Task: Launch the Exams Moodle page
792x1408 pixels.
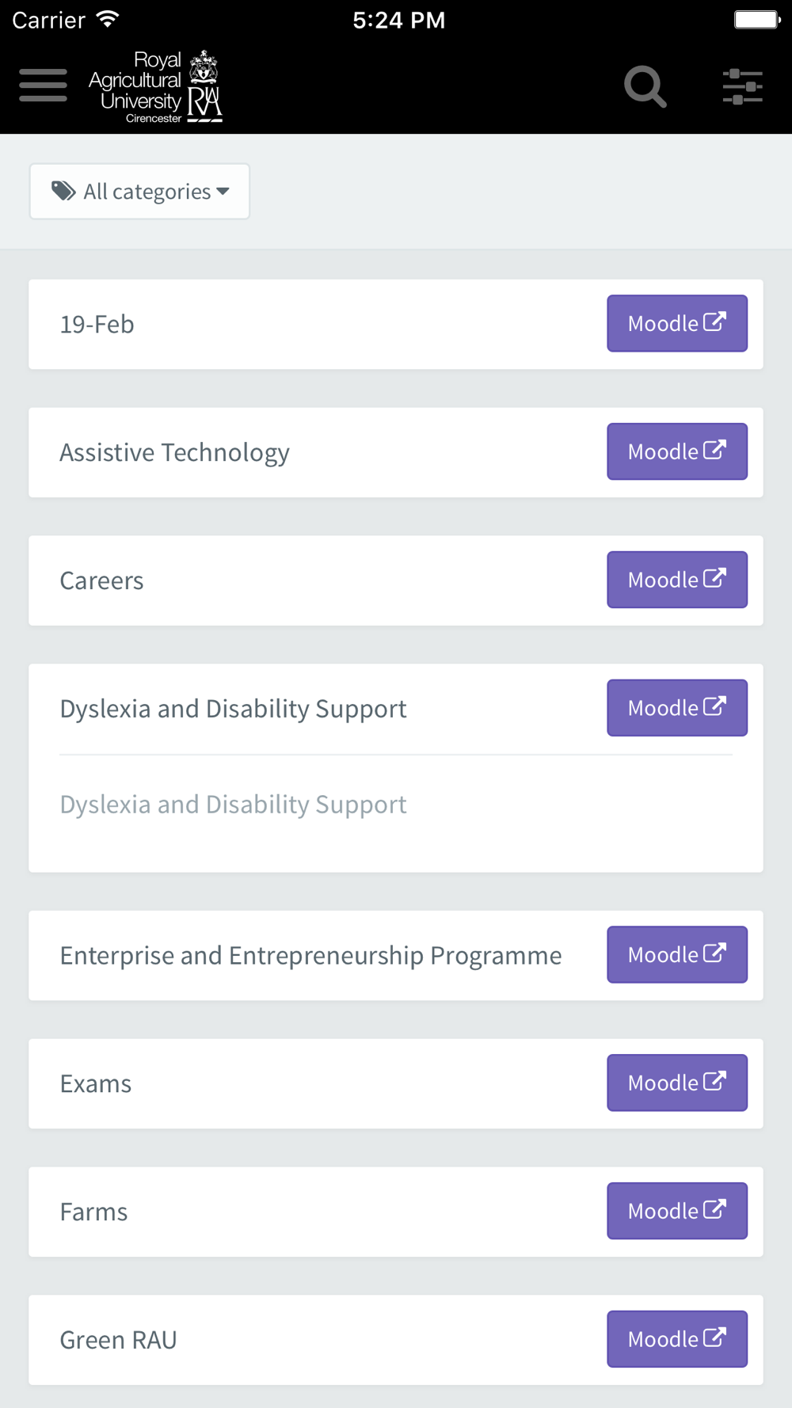Action: tap(676, 1083)
